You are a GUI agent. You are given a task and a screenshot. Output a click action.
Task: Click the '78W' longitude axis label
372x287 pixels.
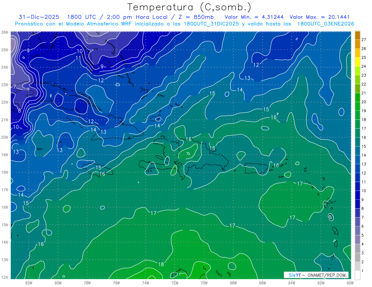pos(87,283)
